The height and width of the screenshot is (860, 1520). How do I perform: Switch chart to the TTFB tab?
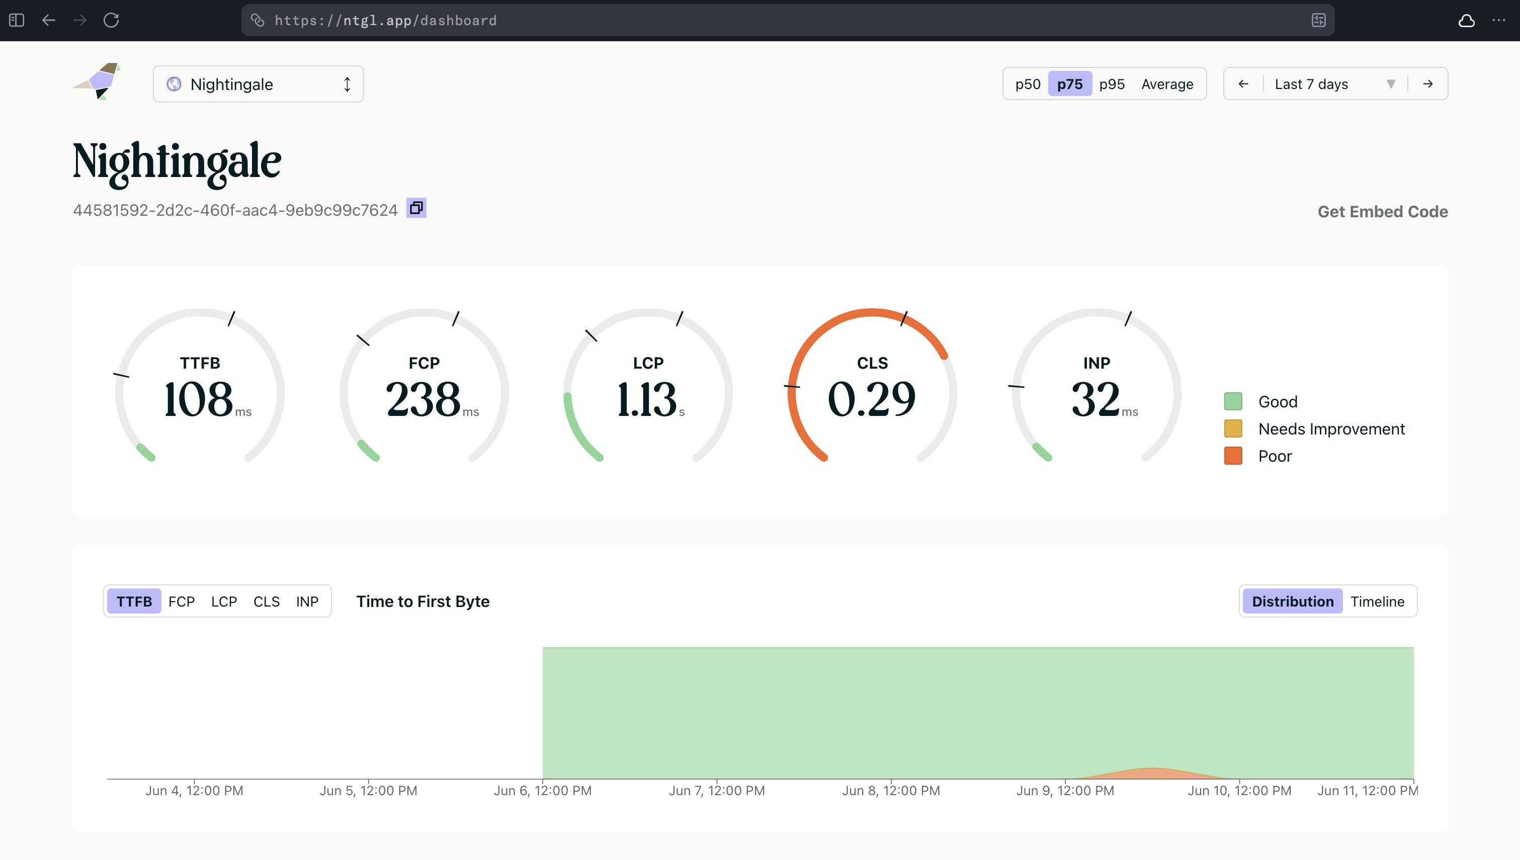point(134,601)
